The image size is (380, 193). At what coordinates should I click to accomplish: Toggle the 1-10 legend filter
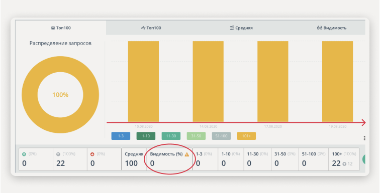[146, 136]
